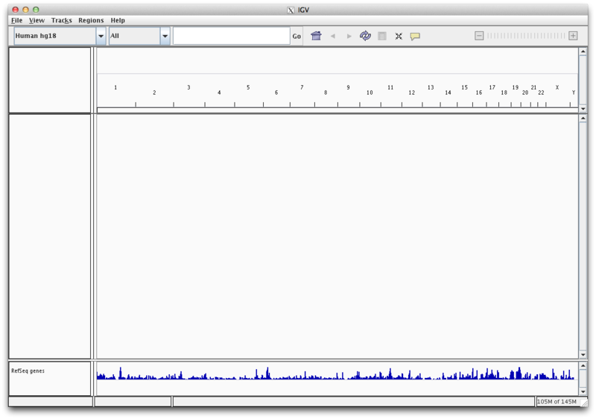Click the zoom level slider rail

(526, 36)
